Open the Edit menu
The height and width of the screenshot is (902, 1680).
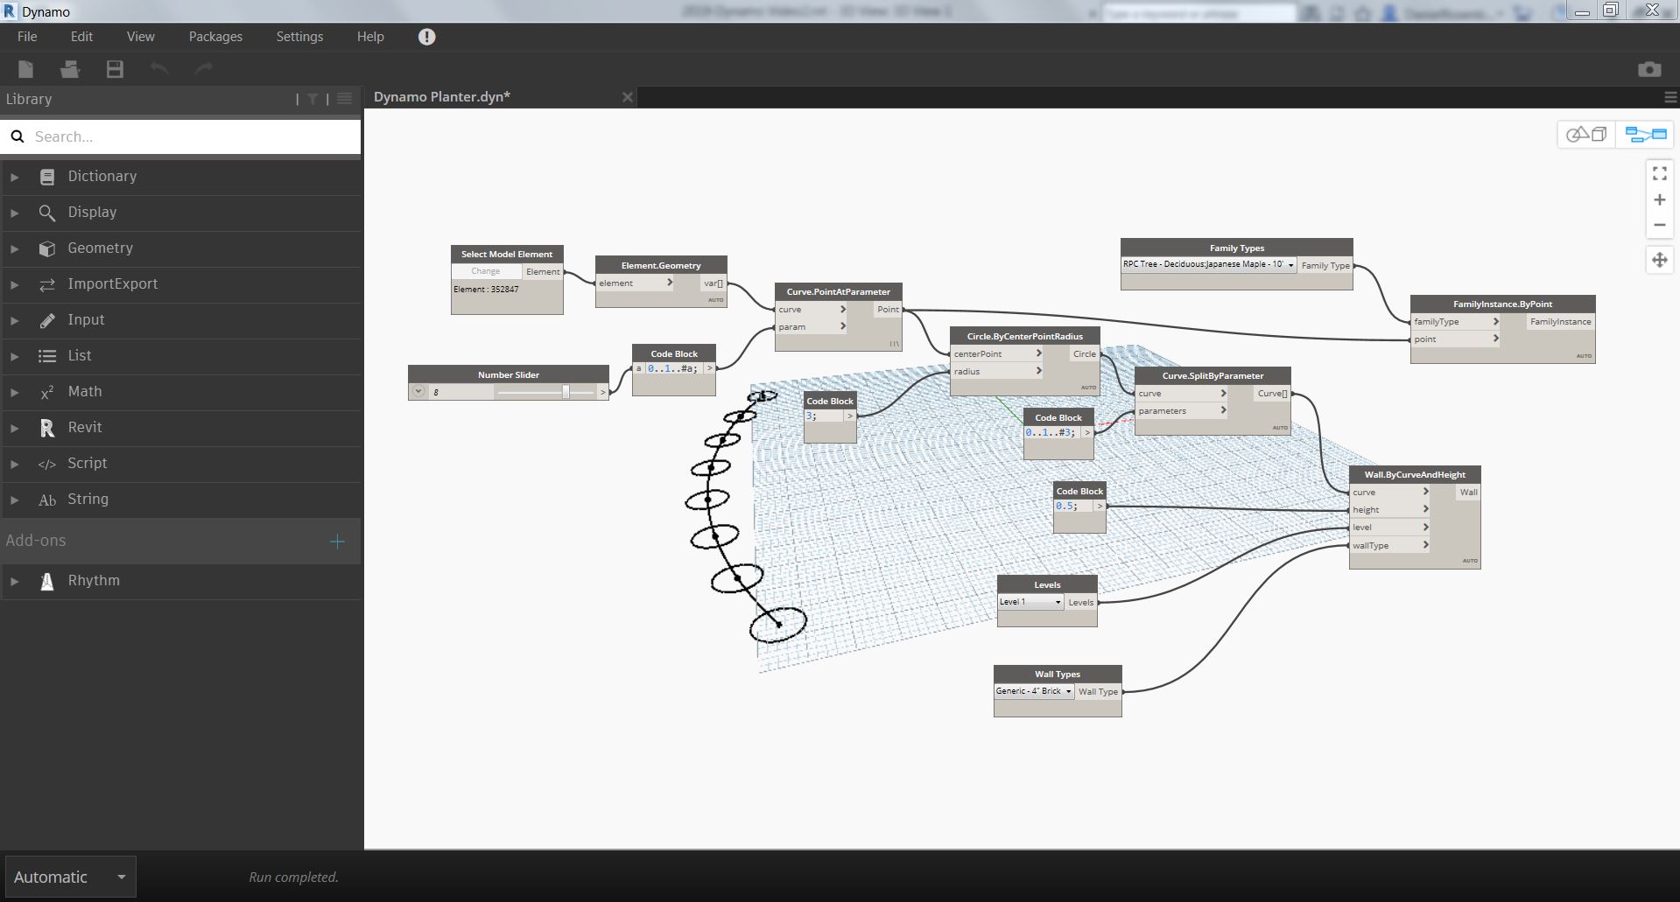tap(81, 37)
